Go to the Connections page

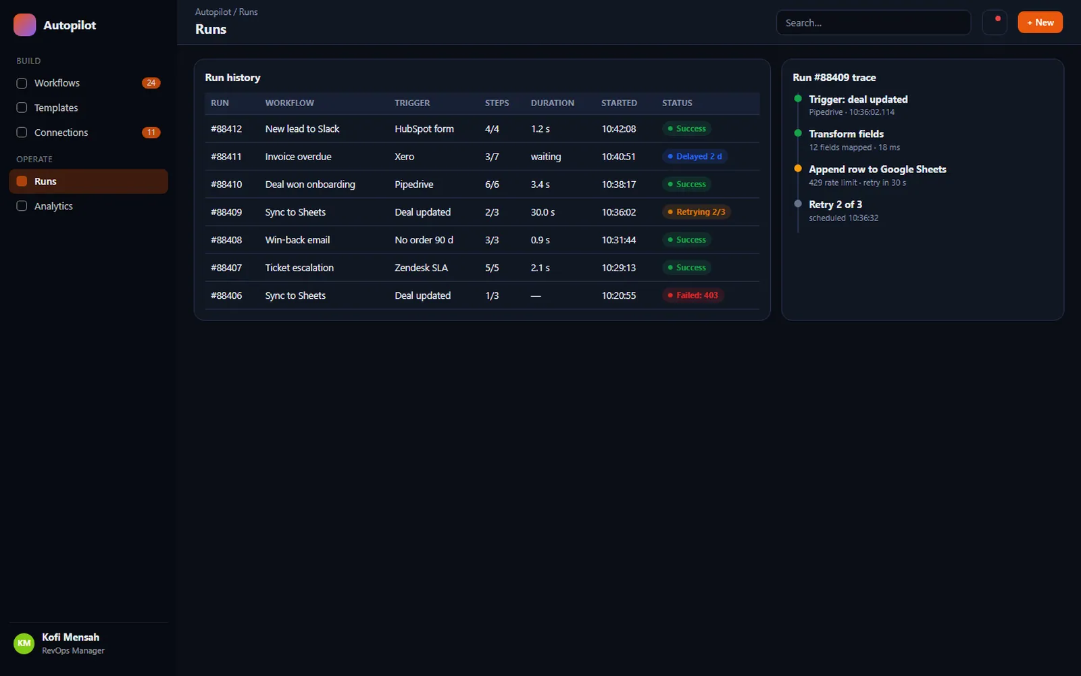(89, 132)
